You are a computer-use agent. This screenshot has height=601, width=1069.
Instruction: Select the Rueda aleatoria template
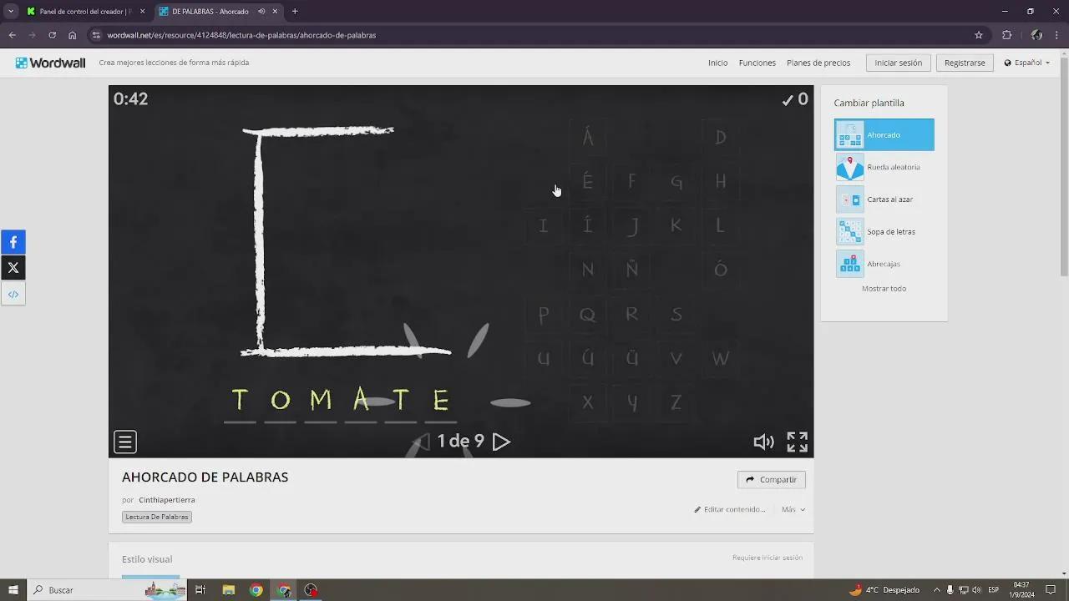[884, 167]
